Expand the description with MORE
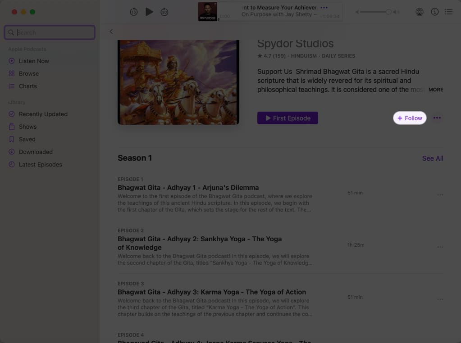This screenshot has width=461, height=343. (x=436, y=90)
